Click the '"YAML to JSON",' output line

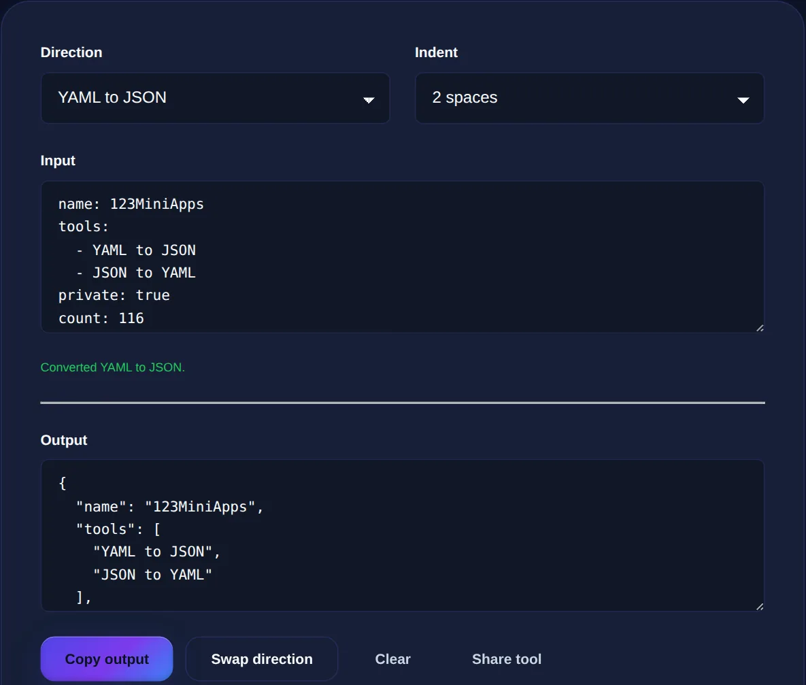(x=157, y=552)
